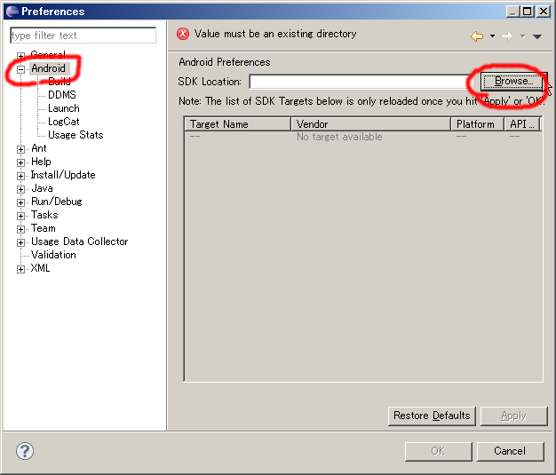Expand the General tree node
This screenshot has height=475, width=556.
[20, 56]
